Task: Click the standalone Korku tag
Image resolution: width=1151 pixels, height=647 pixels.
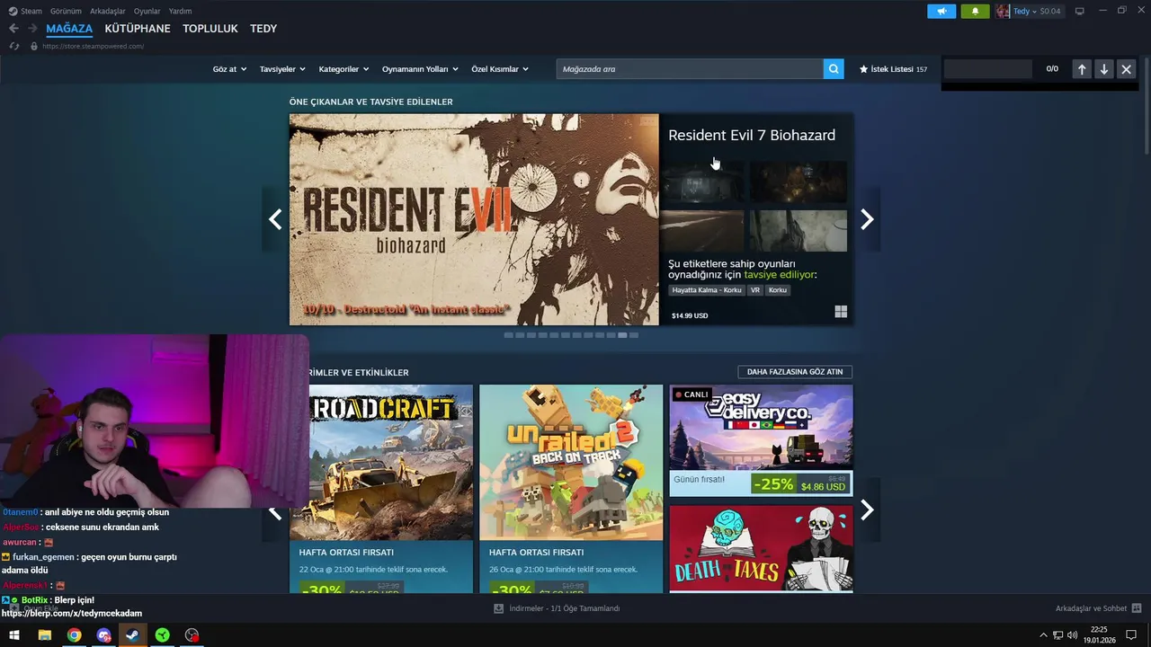Action: 778,290
